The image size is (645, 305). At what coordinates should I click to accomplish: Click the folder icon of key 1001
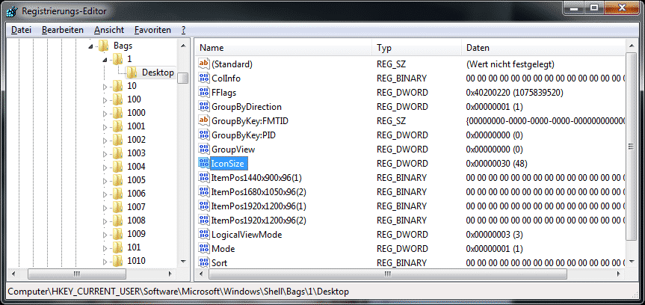tap(117, 126)
